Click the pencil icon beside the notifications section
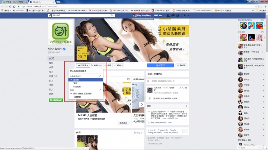Screen dimensions: 268x150 (100, 90)
